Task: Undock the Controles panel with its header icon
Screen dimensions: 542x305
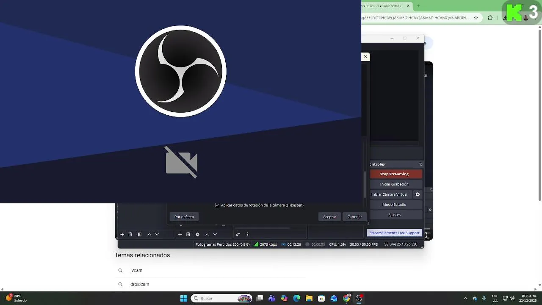Action: (420, 164)
